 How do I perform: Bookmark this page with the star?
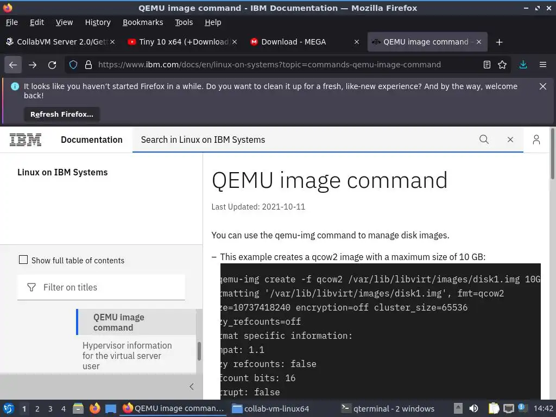coord(502,65)
